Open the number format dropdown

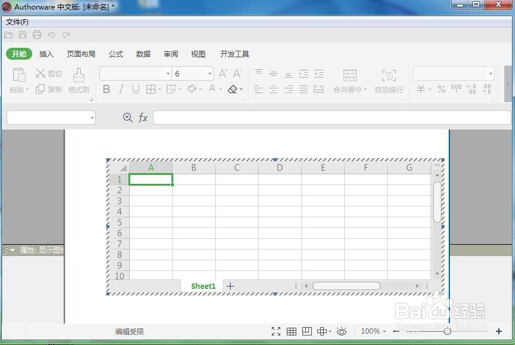click(491, 73)
